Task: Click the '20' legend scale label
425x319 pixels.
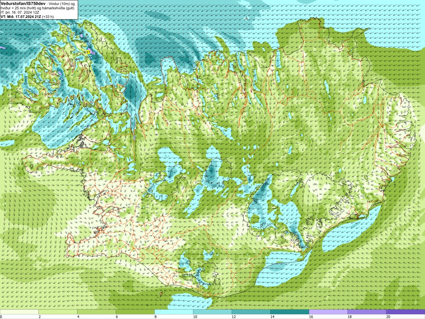Action: 388,317
